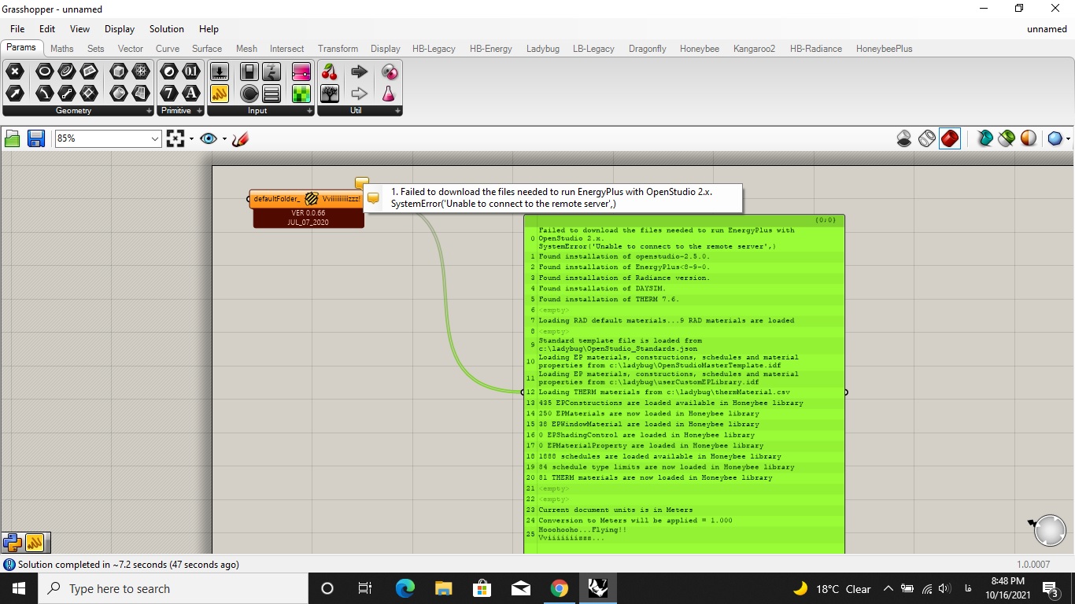
Task: Select the Point parameter icon in Geometry
Action: pos(15,72)
